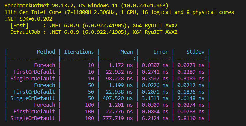Select the 1.199 ns mean value
The width and height of the screenshot is (246, 126).
pyautogui.click(x=121, y=85)
